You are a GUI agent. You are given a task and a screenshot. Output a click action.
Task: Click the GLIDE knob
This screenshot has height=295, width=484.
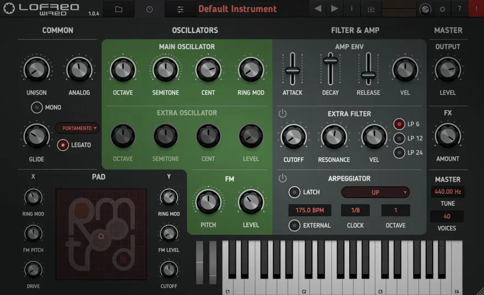pos(36,136)
